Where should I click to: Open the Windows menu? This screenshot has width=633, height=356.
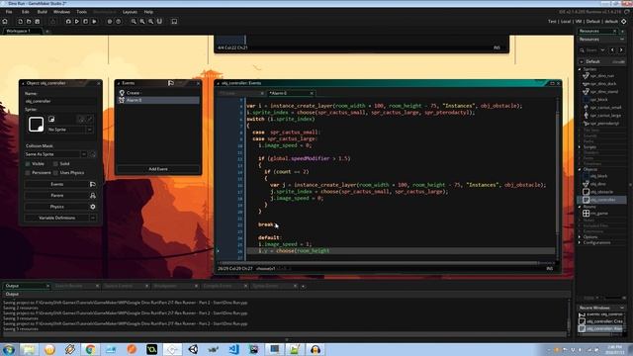pos(61,12)
